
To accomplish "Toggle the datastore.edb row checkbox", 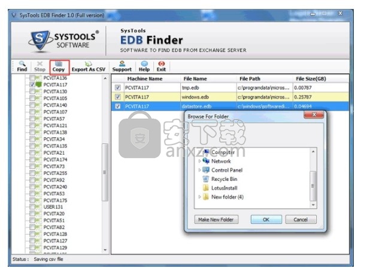I will pyautogui.click(x=118, y=106).
